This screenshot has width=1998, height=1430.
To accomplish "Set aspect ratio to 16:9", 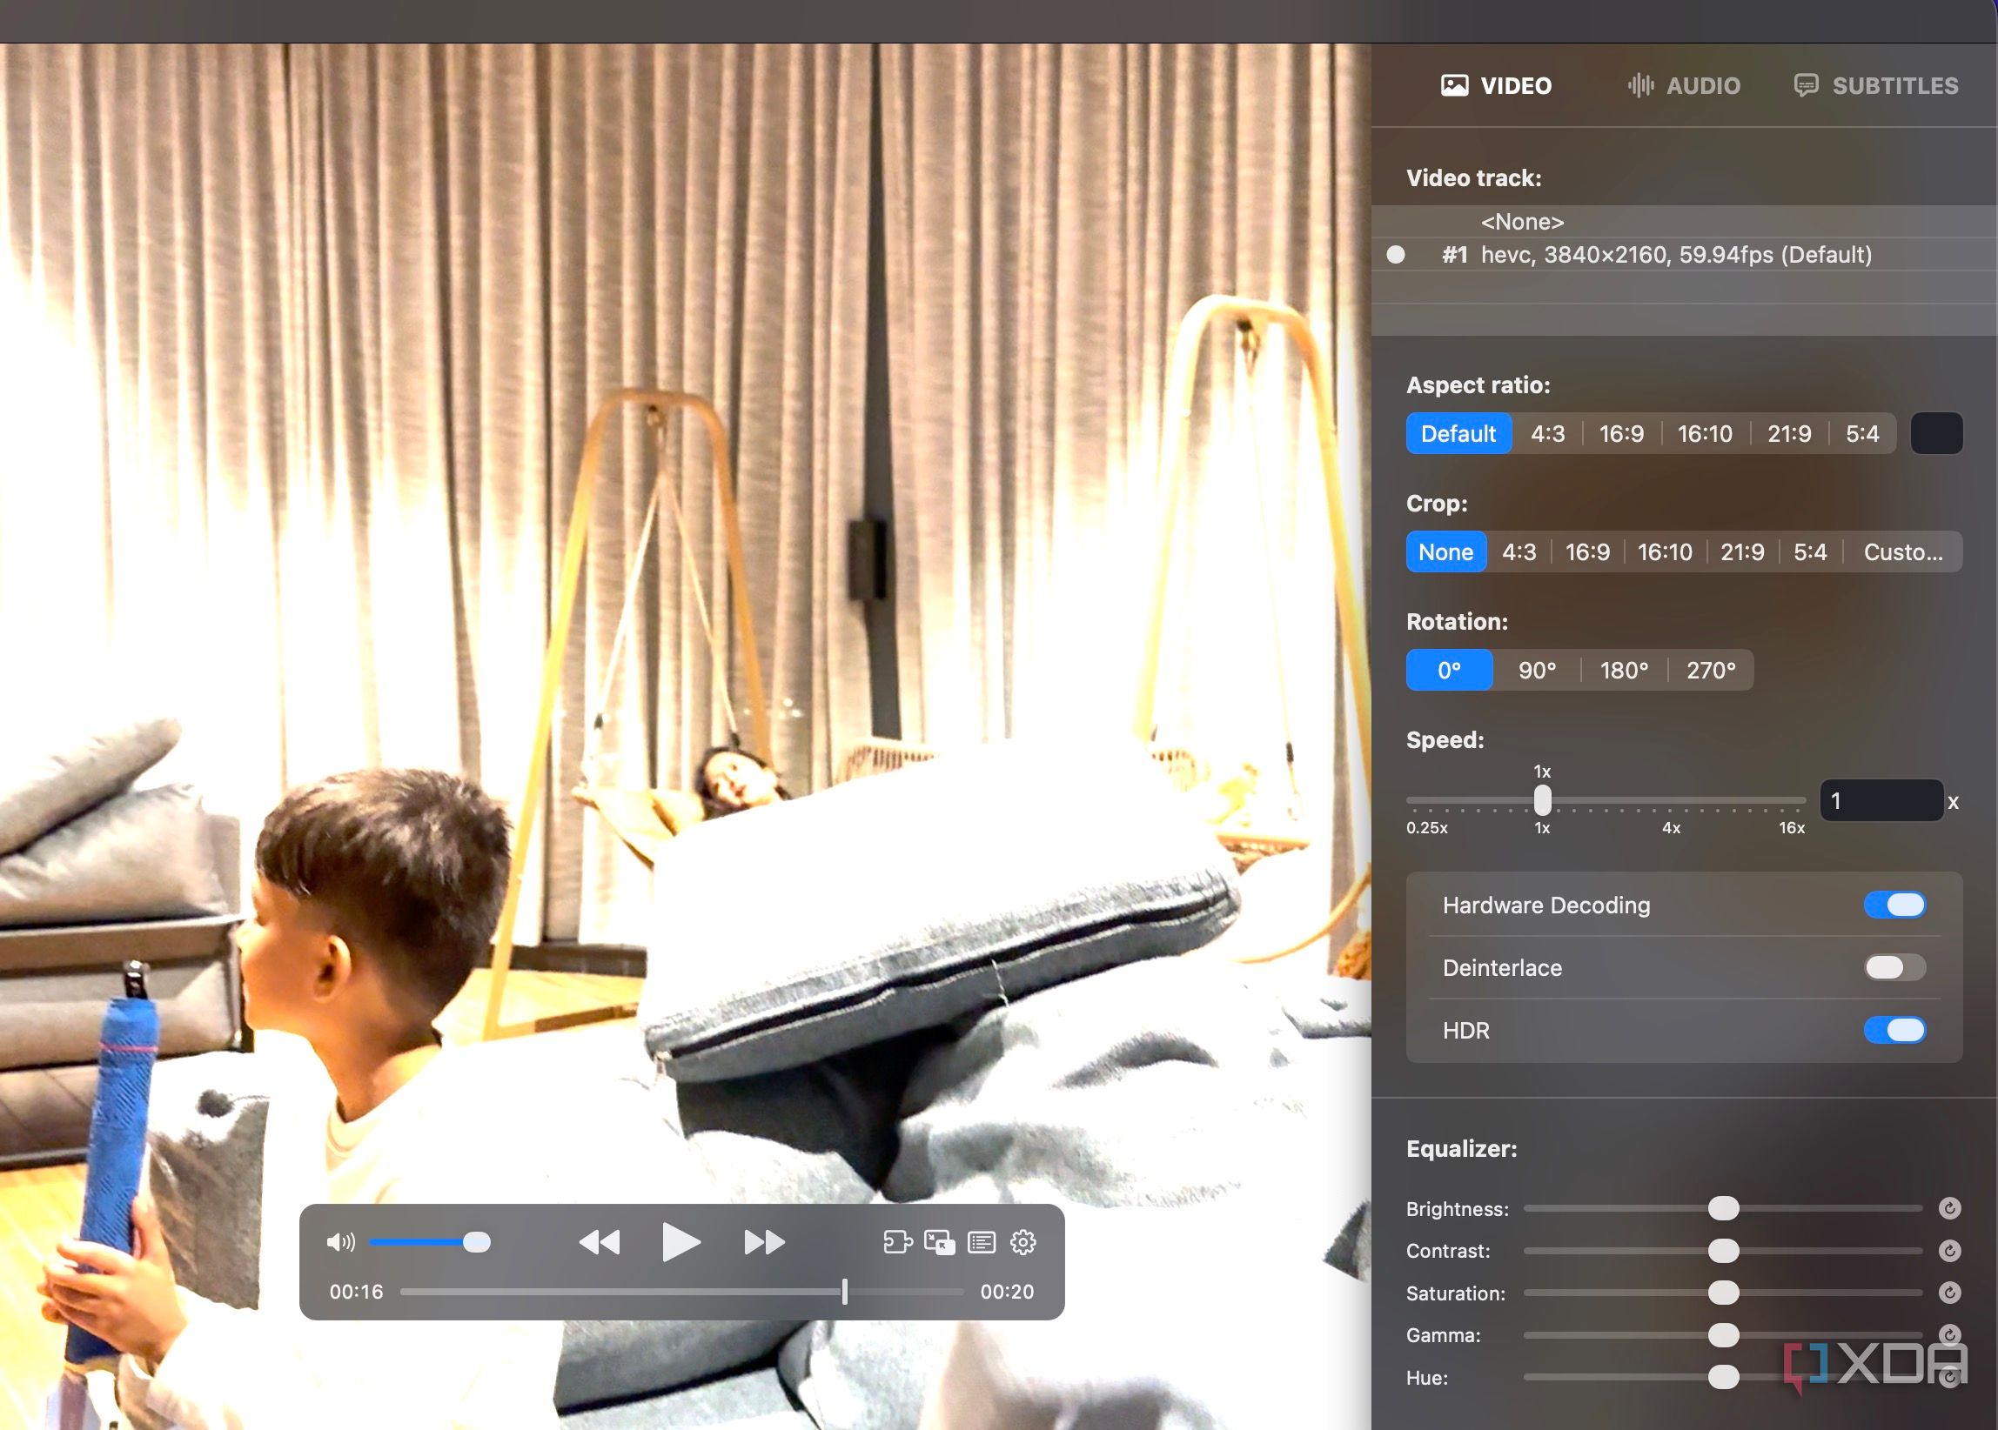I will [x=1622, y=433].
